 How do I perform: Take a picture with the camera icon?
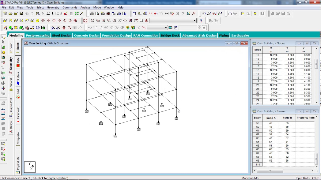point(108,13)
